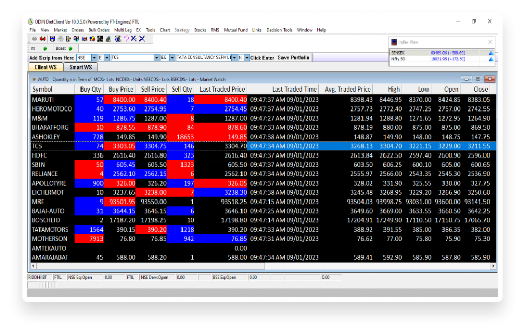Open the E segment dropdown
Image resolution: width=525 pixels, height=334 pixels.
tap(107, 58)
